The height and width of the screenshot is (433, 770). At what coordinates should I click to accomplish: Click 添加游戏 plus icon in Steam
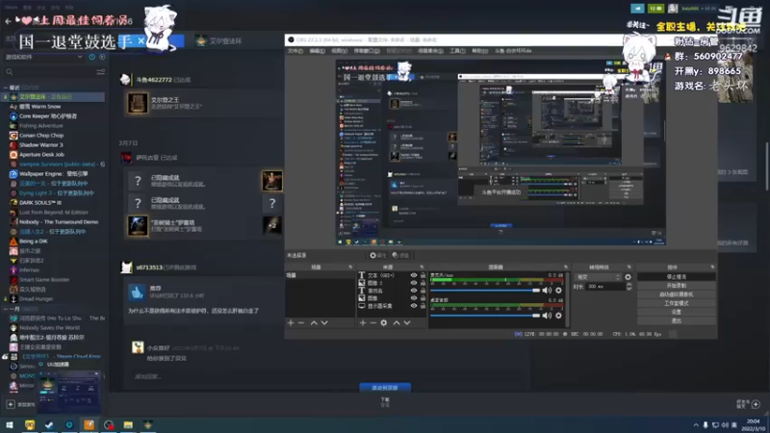pyautogui.click(x=11, y=404)
